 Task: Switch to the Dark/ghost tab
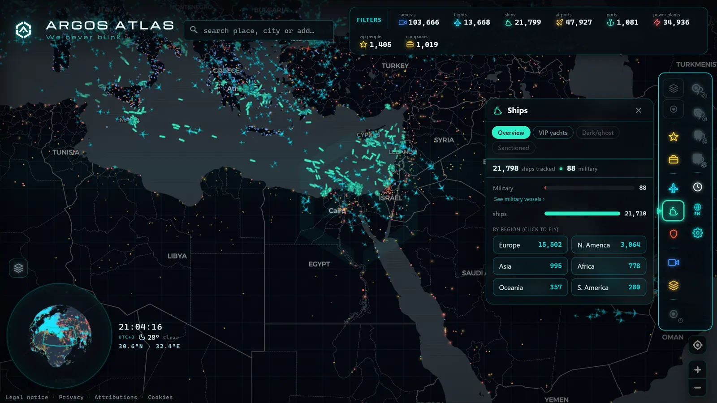click(x=597, y=133)
